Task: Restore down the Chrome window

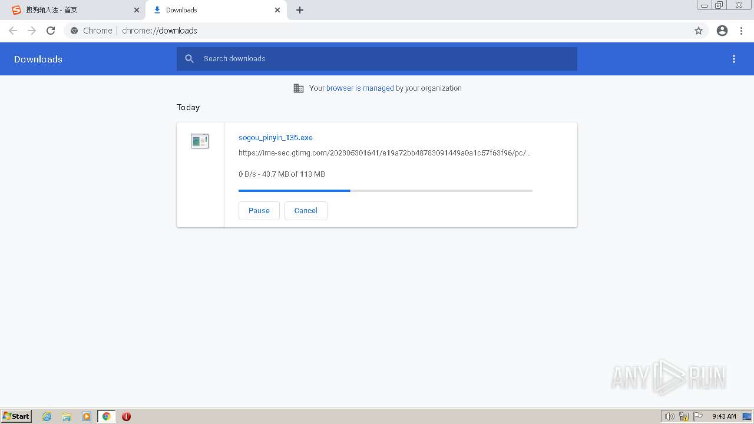Action: 719,5
